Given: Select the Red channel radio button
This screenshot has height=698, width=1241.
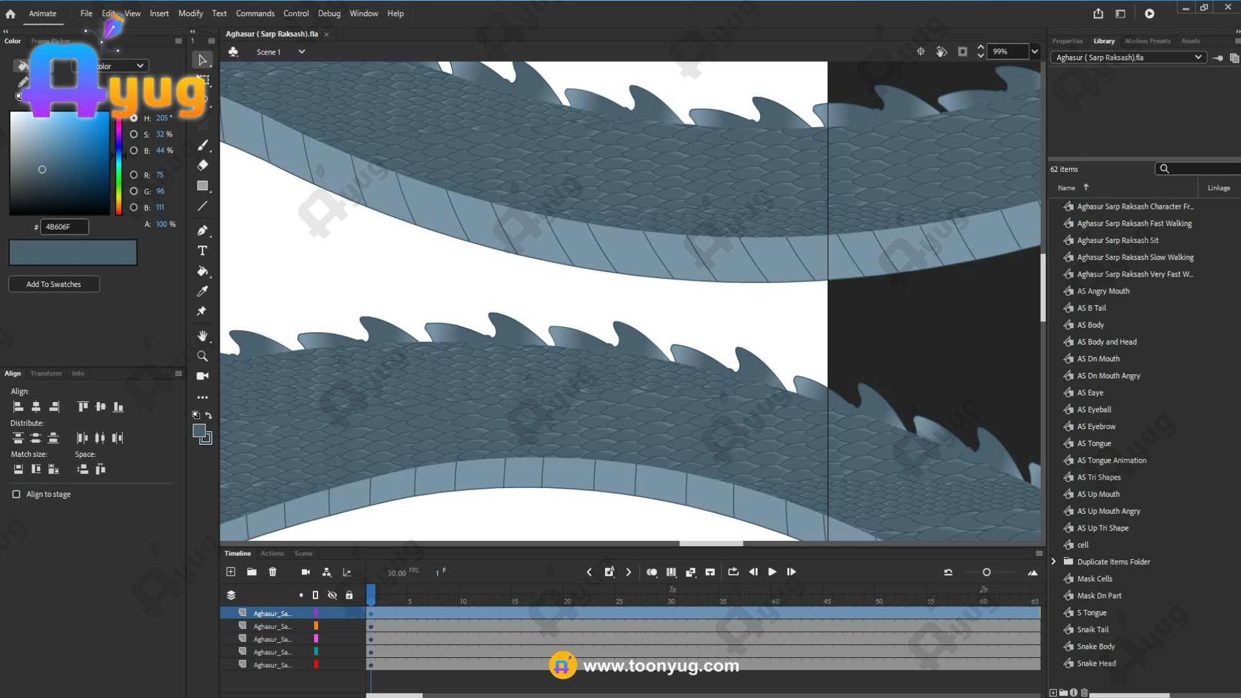Looking at the screenshot, I should click(134, 175).
